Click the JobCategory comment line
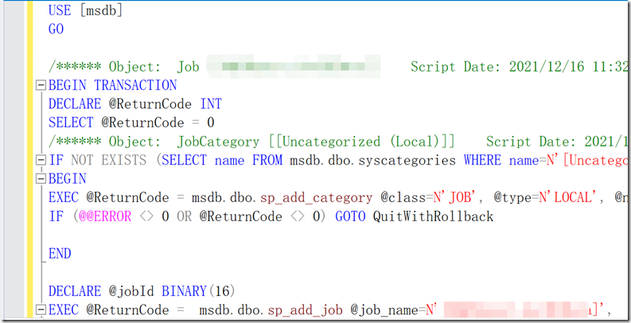This screenshot has height=323, width=631. tap(340, 142)
